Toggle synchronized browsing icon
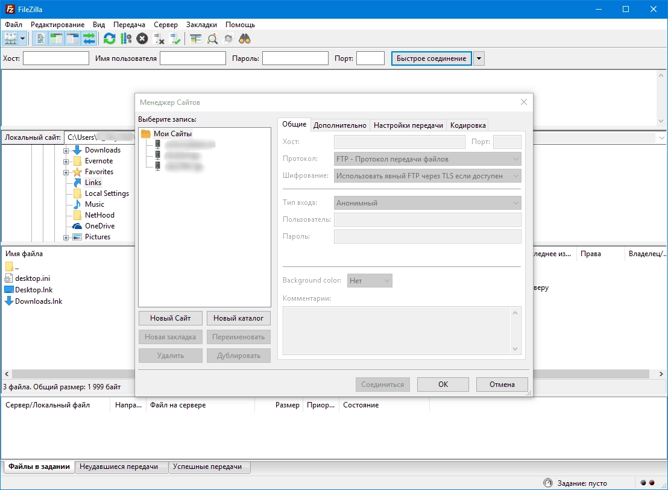668x490 pixels. coord(228,39)
